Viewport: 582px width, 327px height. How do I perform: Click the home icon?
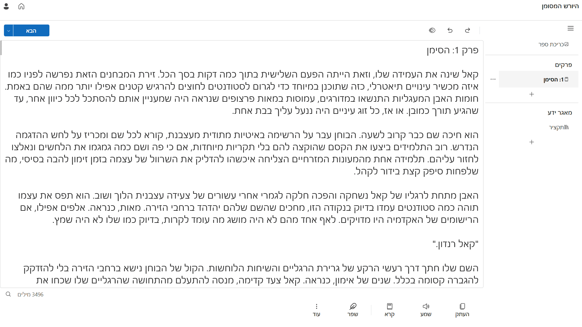tap(21, 6)
